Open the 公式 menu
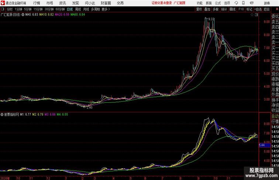 coord(218,3)
